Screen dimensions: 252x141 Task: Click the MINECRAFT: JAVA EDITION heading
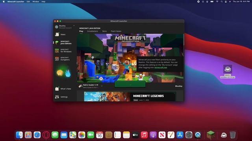(x=90, y=28)
